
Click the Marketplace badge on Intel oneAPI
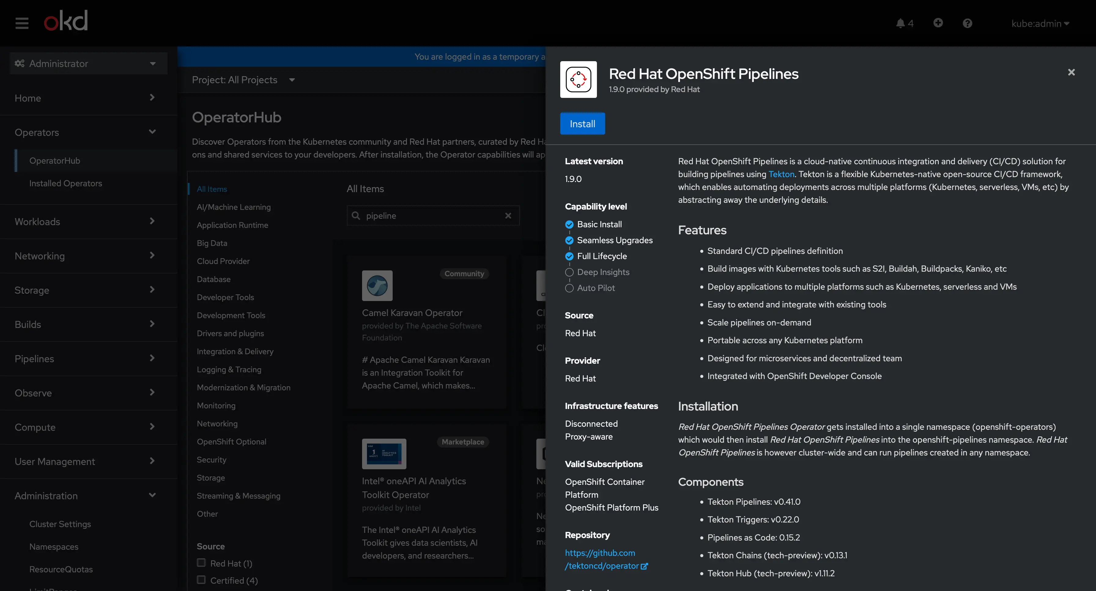coord(462,442)
